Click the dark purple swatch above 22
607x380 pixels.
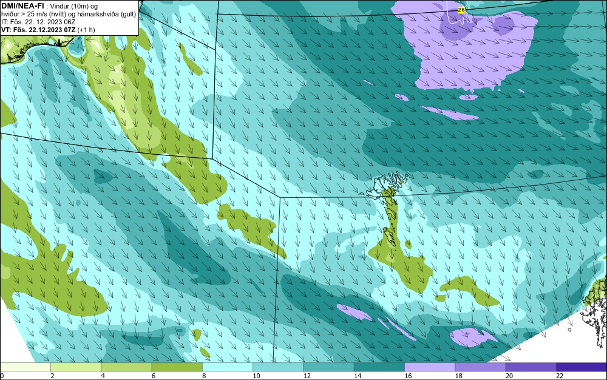click(x=582, y=367)
